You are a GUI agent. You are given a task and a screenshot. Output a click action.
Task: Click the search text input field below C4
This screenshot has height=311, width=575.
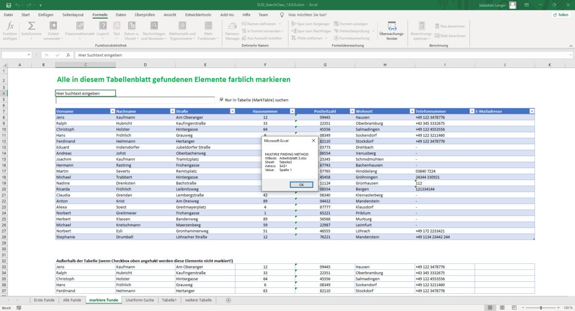[135, 100]
